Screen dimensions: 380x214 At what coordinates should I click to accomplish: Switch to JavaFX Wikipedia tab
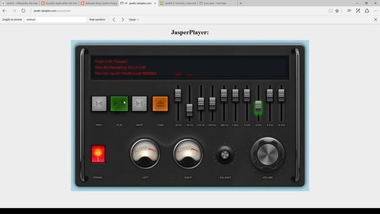coord(20,3)
